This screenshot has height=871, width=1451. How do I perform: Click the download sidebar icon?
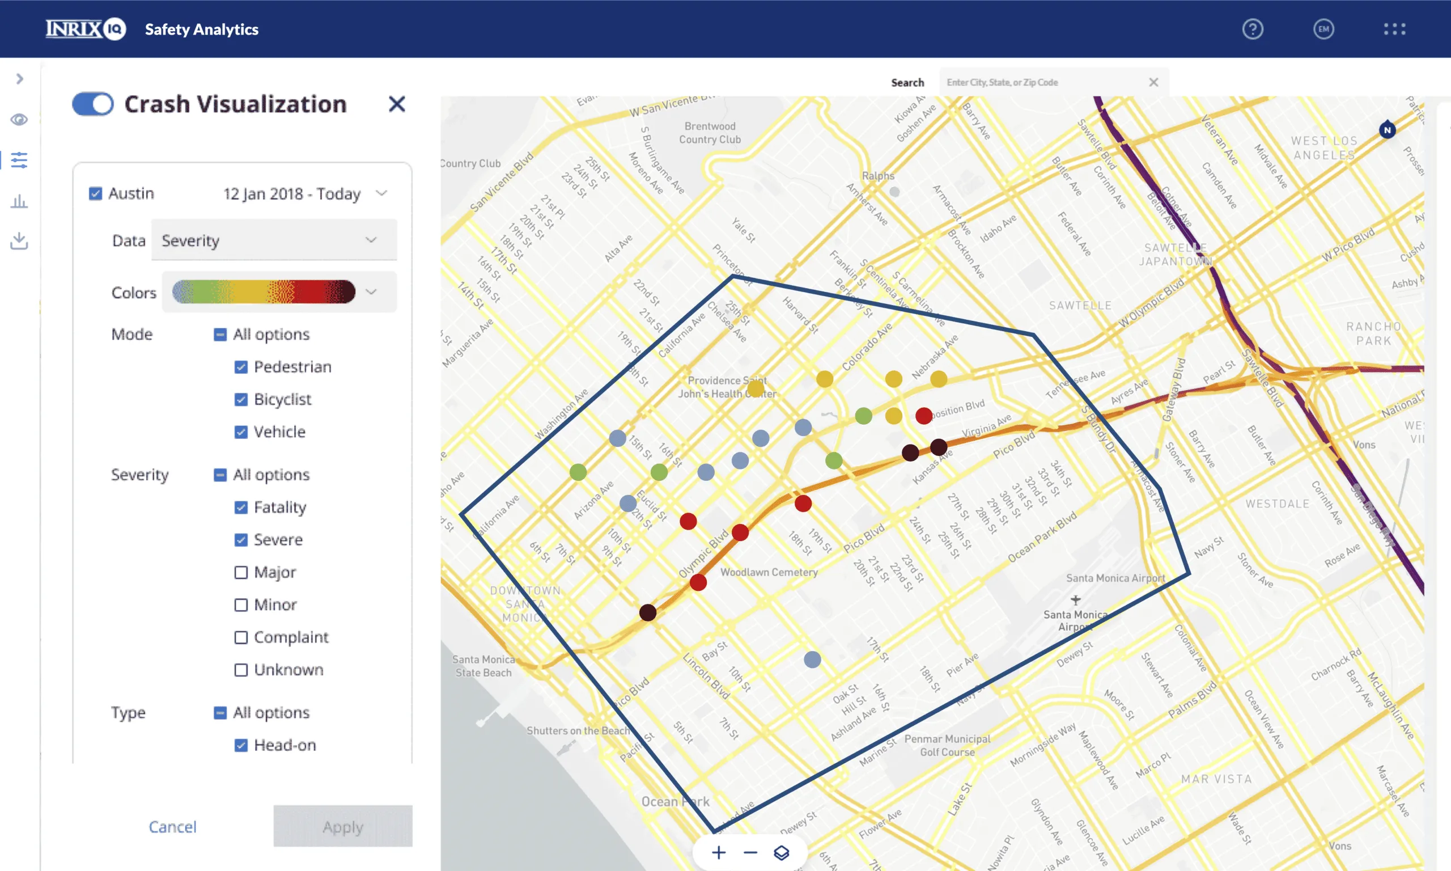(x=19, y=240)
